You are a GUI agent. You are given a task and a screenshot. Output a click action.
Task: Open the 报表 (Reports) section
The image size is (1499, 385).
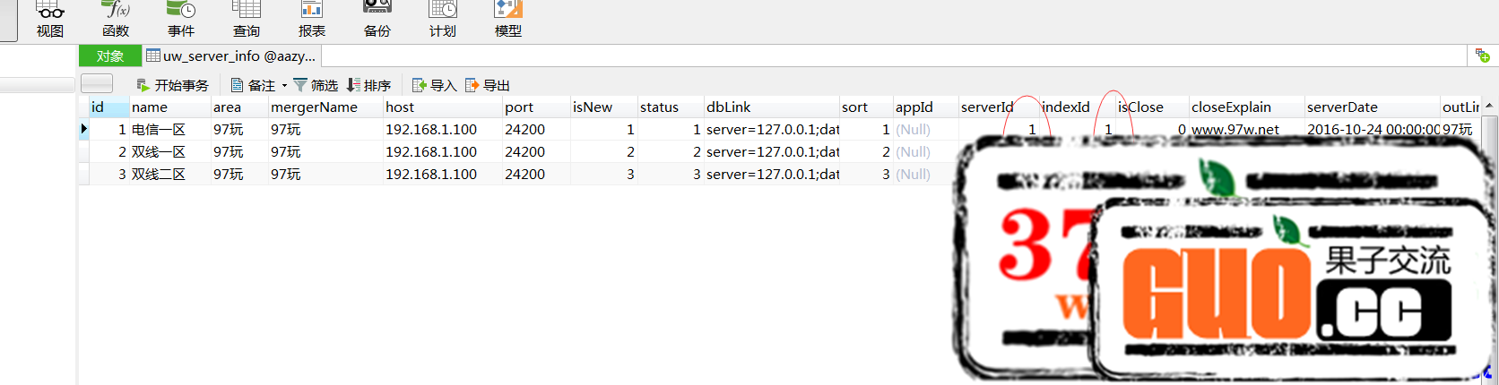[312, 20]
